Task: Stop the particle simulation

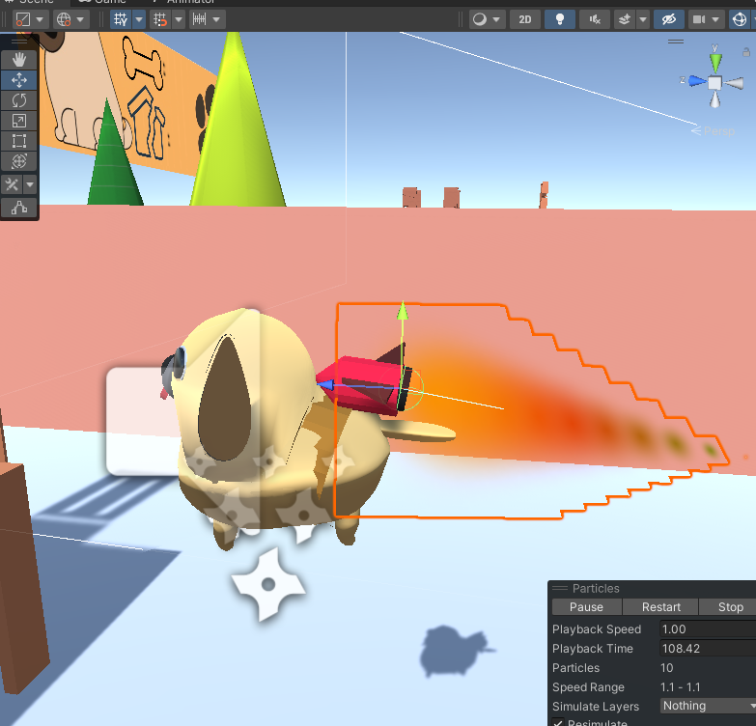Action: 729,607
